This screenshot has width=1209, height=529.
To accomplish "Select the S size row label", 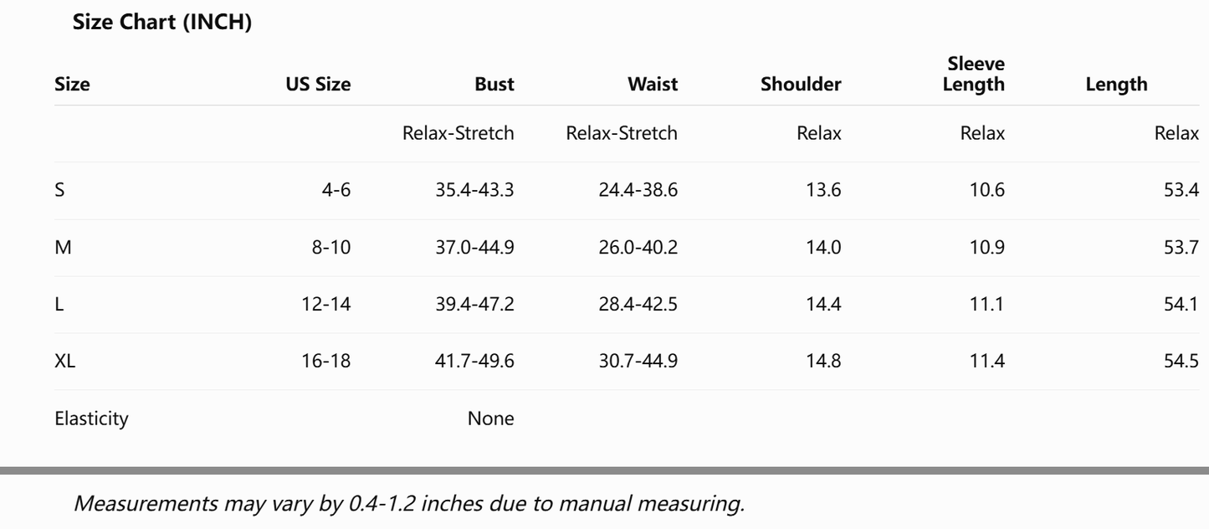I will point(59,190).
